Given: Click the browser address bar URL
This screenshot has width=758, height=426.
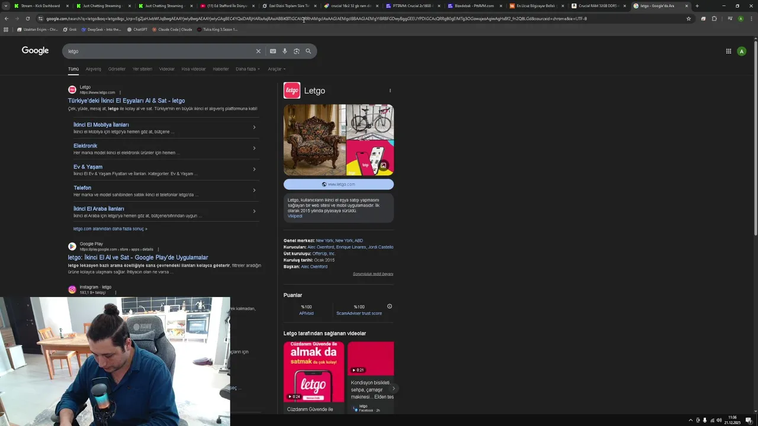Looking at the screenshot, I should coord(316,18).
